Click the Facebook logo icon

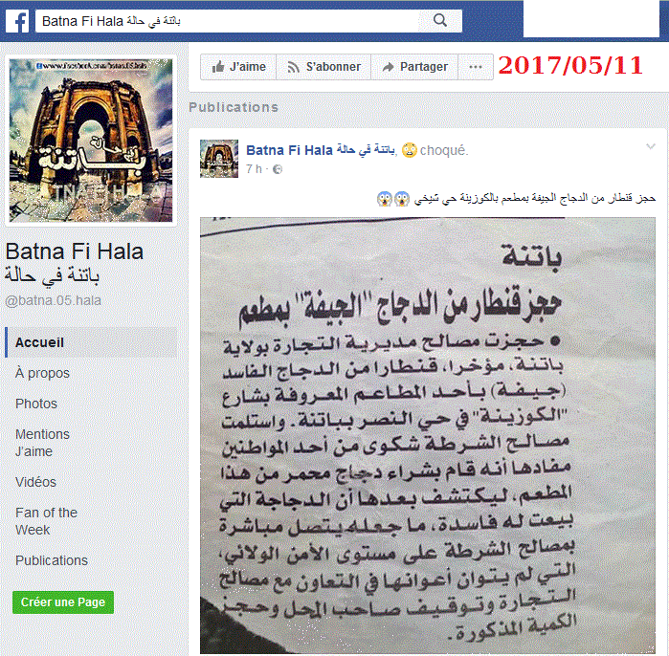pyautogui.click(x=17, y=21)
